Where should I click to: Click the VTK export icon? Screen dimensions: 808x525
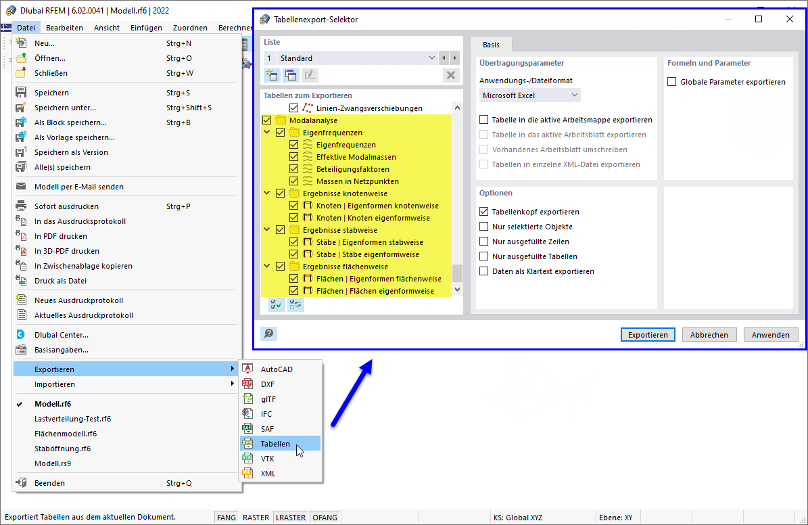[x=248, y=459]
